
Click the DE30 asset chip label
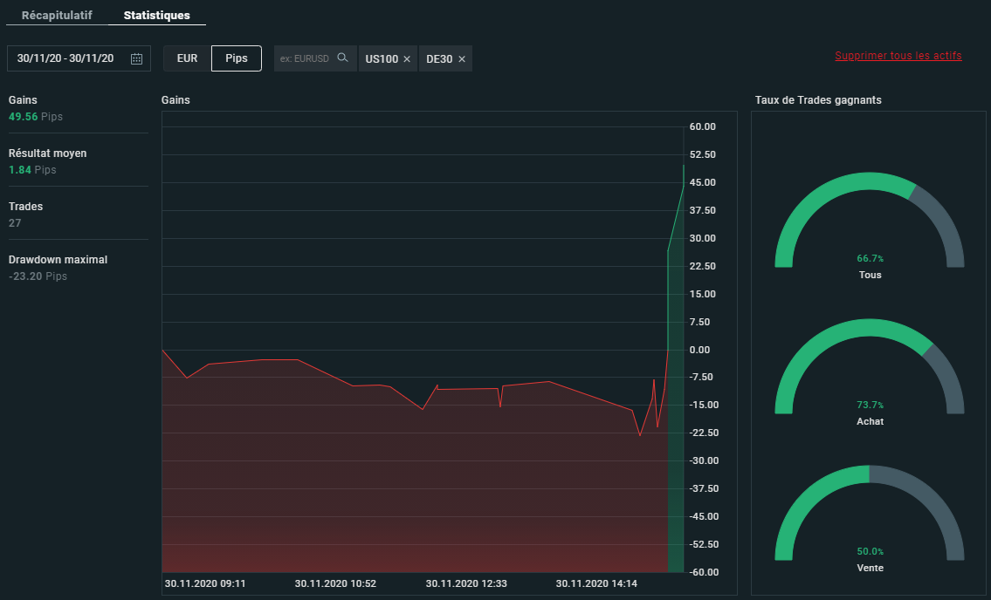pyautogui.click(x=439, y=59)
